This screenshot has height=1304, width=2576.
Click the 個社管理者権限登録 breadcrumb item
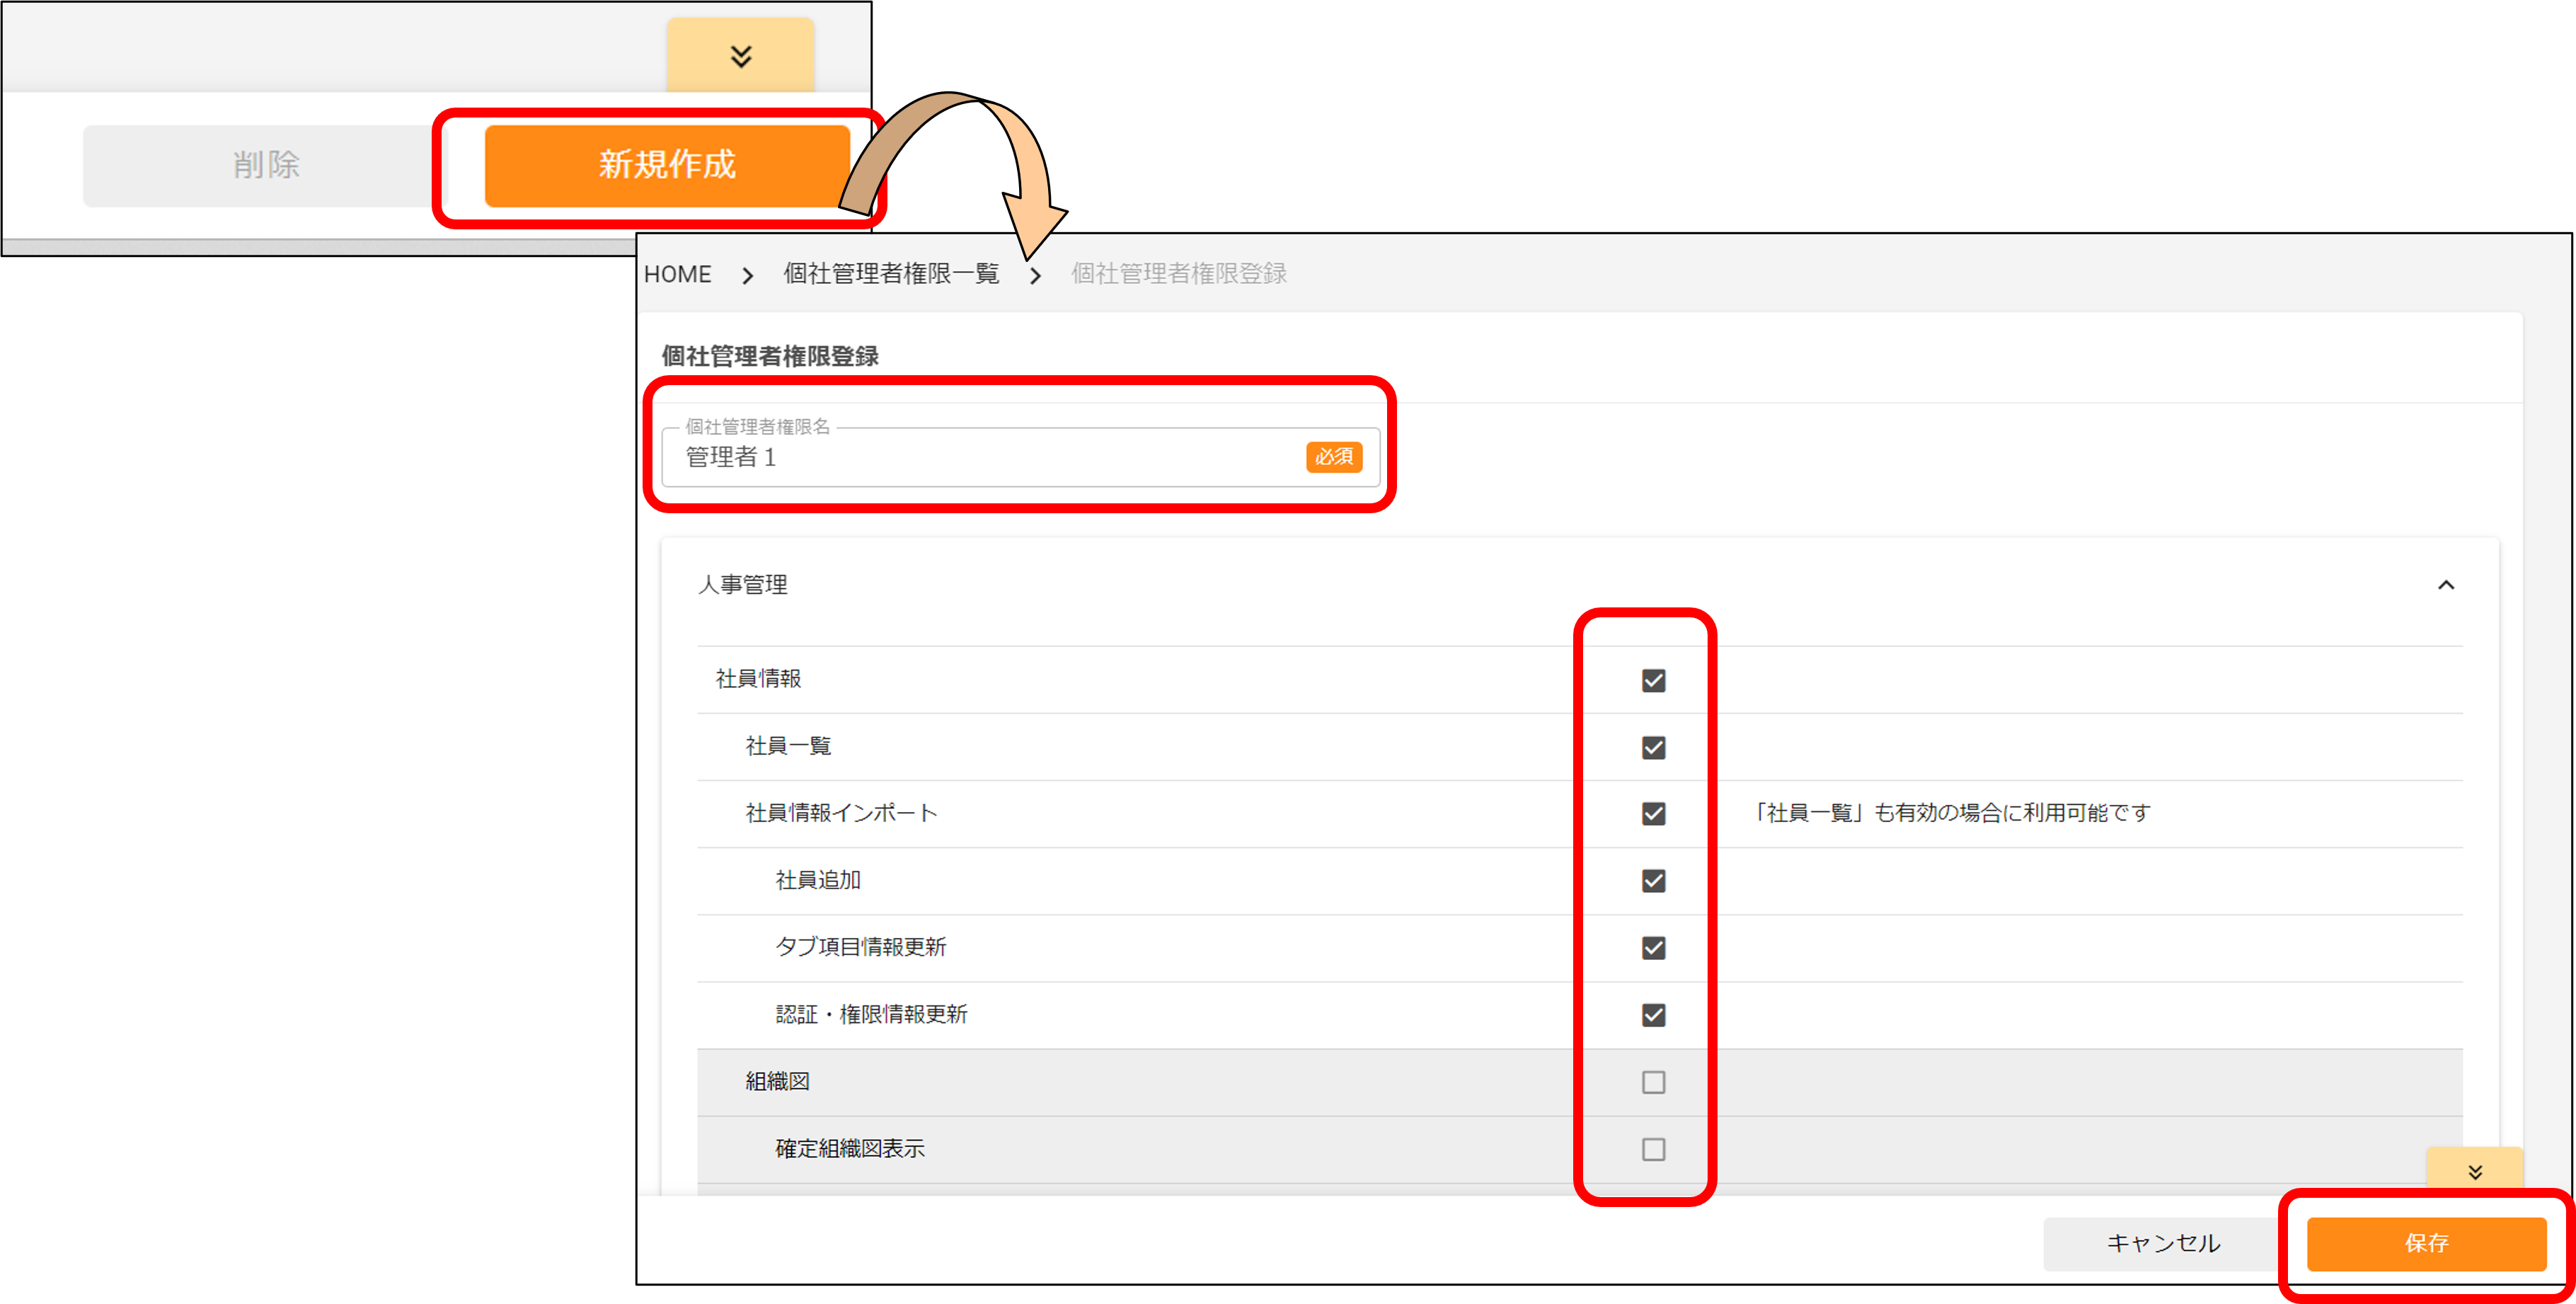point(1178,274)
